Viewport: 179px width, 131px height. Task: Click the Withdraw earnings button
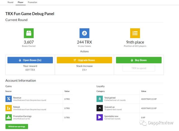coord(17,127)
